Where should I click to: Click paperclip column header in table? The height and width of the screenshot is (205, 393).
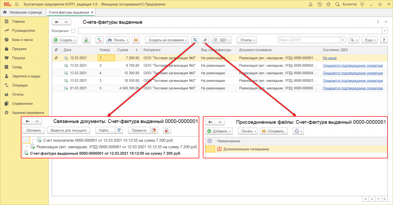[x=56, y=50]
